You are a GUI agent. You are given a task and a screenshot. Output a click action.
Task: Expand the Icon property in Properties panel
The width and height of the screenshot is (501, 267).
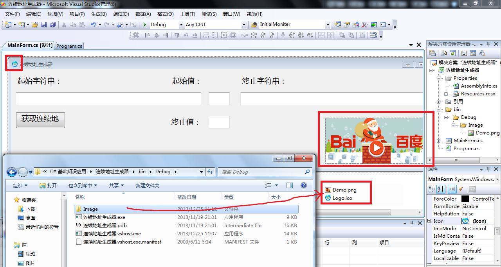pyautogui.click(x=430, y=221)
